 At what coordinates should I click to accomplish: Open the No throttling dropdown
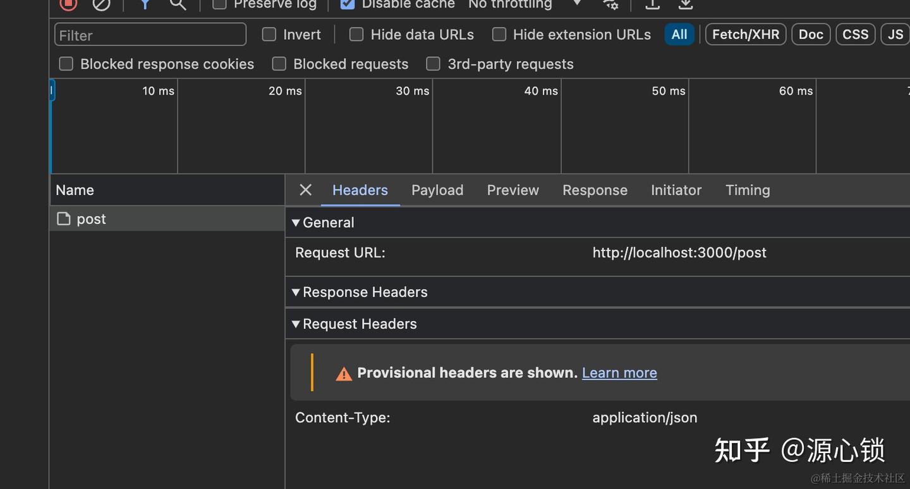pyautogui.click(x=525, y=4)
